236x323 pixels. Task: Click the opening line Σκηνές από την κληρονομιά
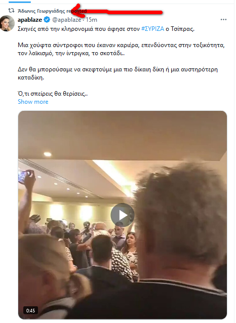pos(106,29)
